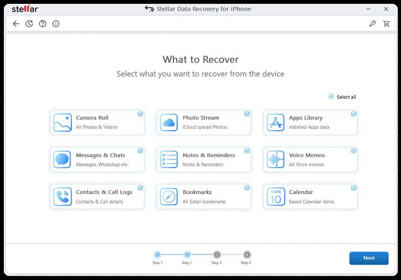The width and height of the screenshot is (401, 280).
Task: Click the info about icon
Action: click(56, 24)
